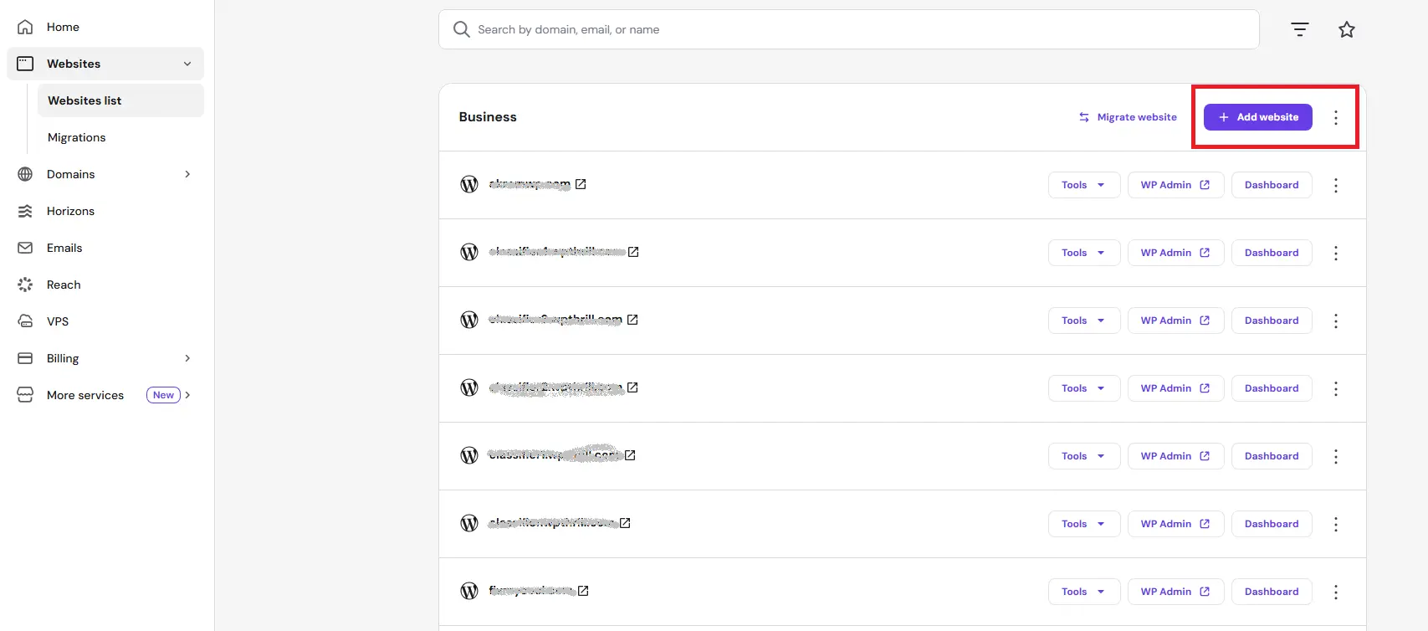Click the star icon top right

coord(1347,28)
